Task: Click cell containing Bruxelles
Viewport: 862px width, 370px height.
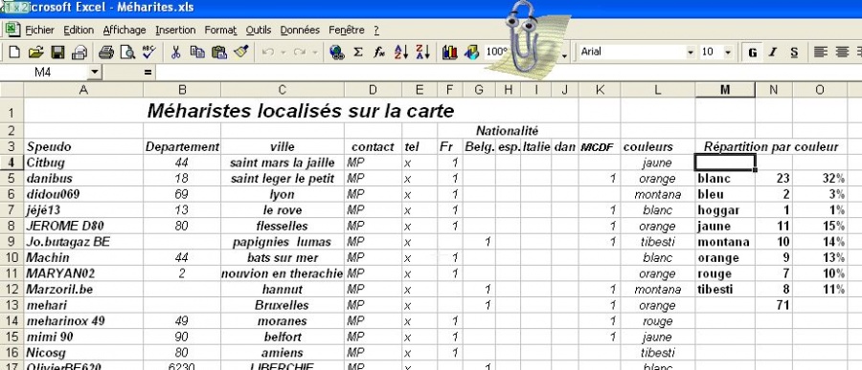Action: click(x=282, y=305)
